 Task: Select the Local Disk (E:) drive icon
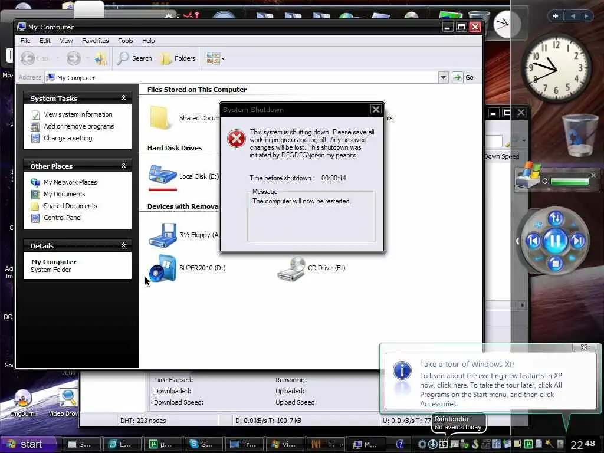point(163,175)
